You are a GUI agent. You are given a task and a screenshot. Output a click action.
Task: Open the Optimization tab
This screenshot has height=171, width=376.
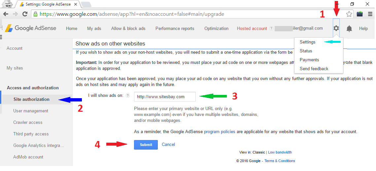[x=216, y=28]
